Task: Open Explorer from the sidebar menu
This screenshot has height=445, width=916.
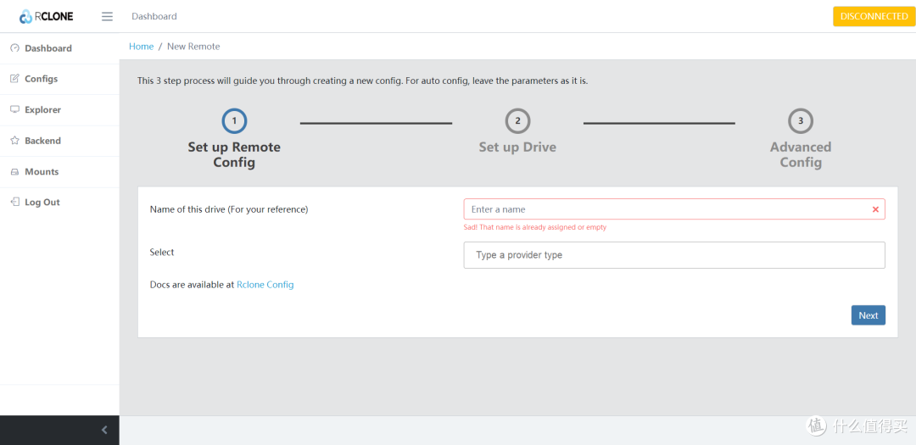Action: [59, 110]
